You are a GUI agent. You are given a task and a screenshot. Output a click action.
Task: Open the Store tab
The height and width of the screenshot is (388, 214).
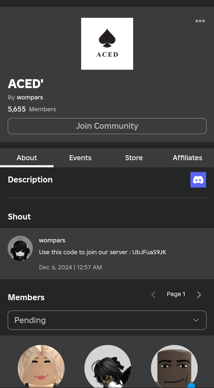click(134, 158)
